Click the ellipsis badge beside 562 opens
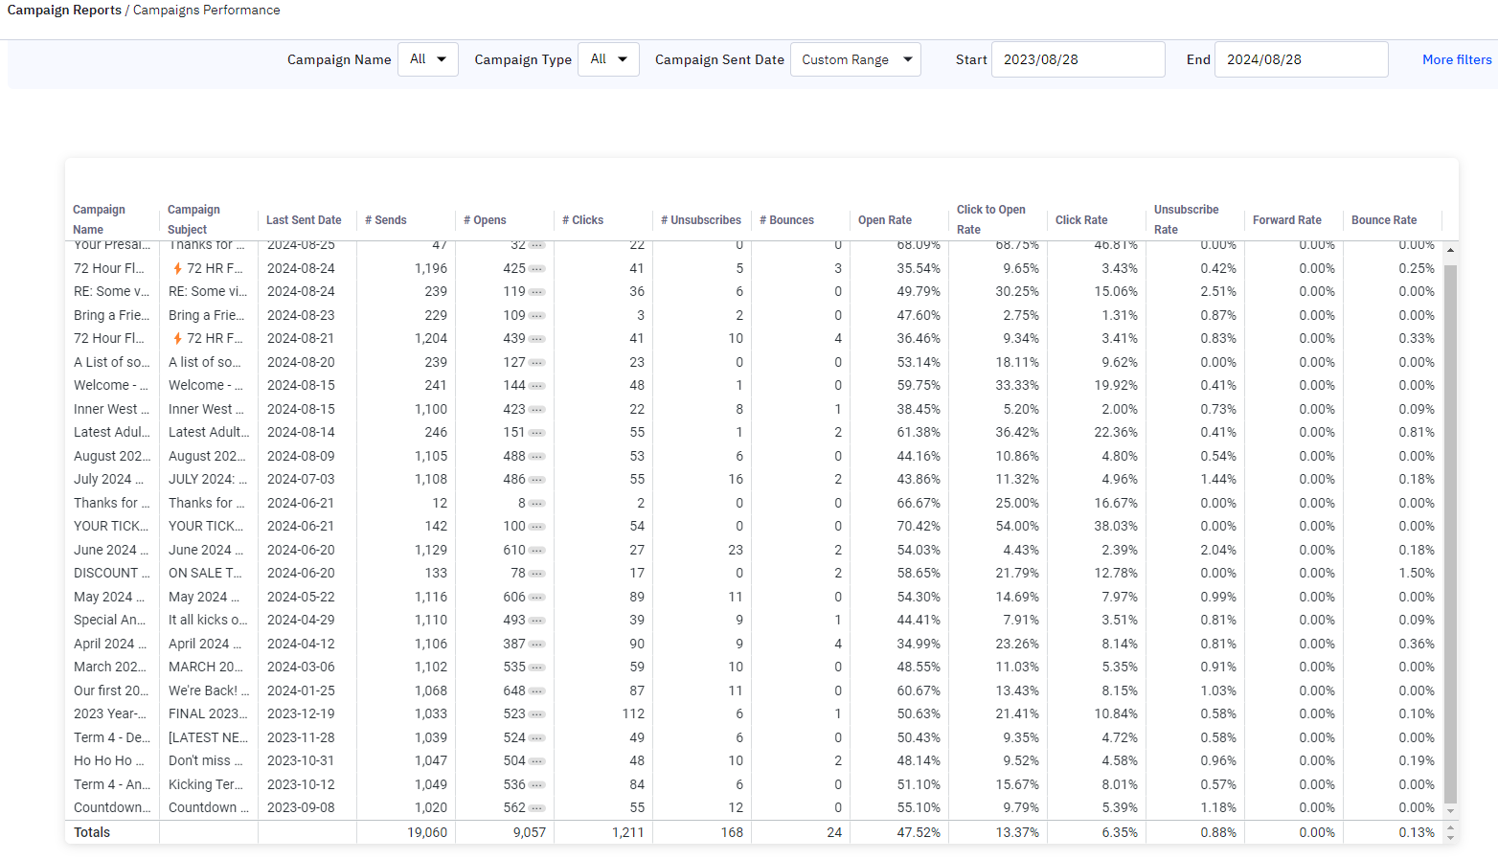Viewport: 1498px width, 860px height. pyautogui.click(x=537, y=808)
